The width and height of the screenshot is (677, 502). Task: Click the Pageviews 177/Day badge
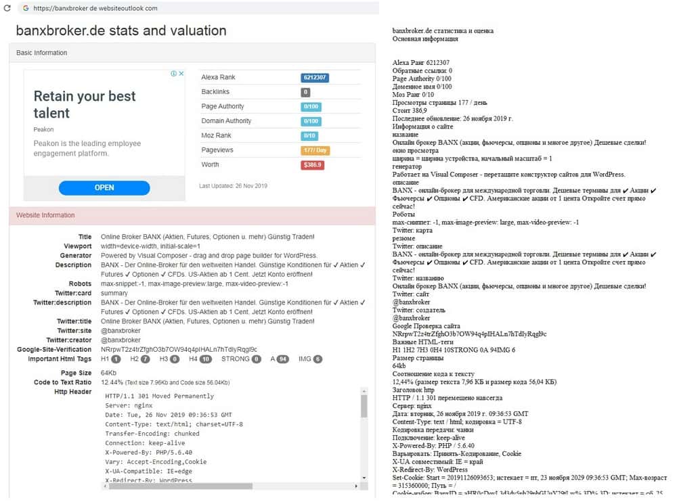coord(315,150)
